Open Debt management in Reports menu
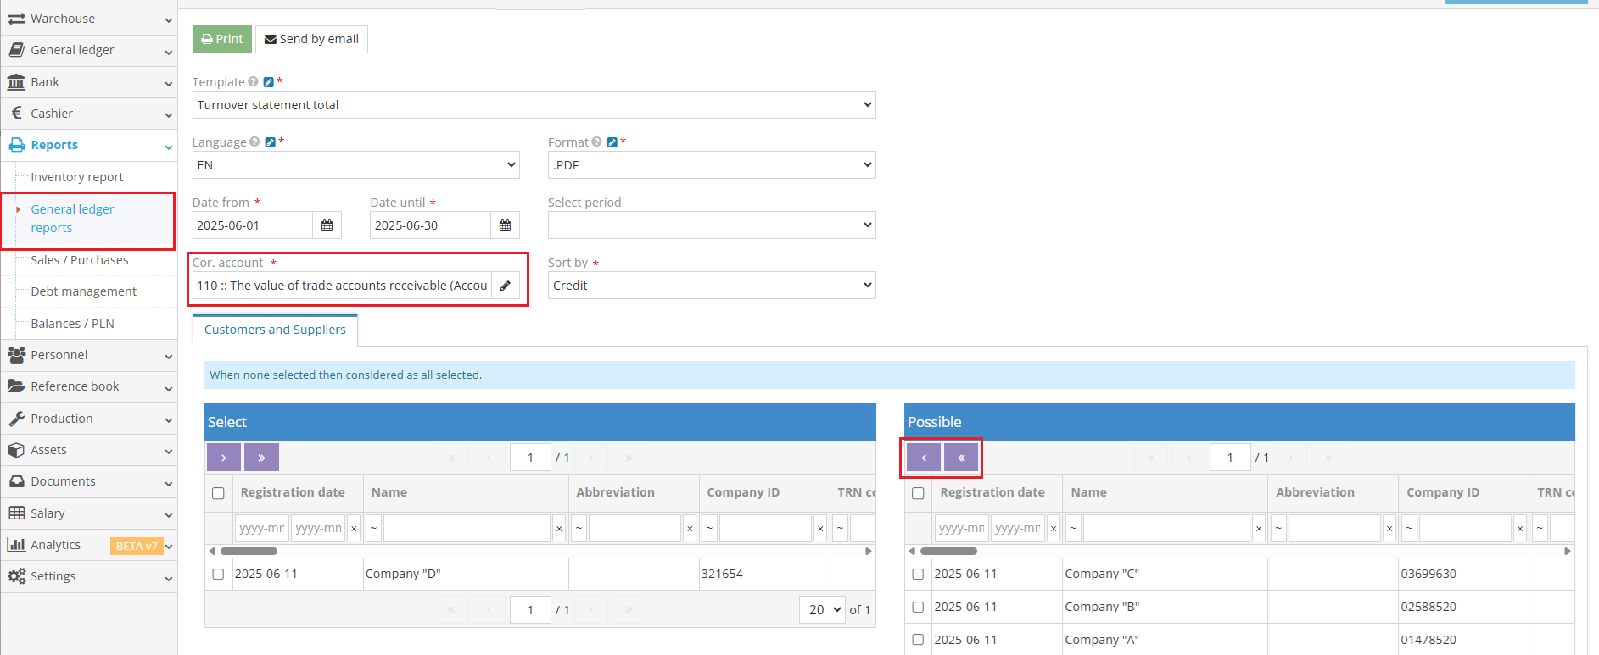1599x655 pixels. pyautogui.click(x=83, y=291)
